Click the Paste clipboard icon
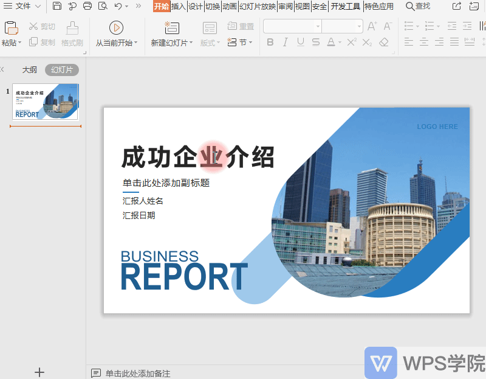 coord(11,28)
